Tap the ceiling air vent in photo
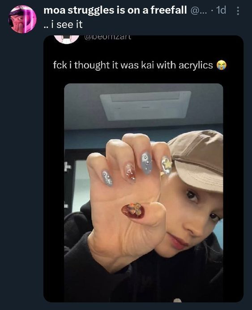 [x=145, y=106]
